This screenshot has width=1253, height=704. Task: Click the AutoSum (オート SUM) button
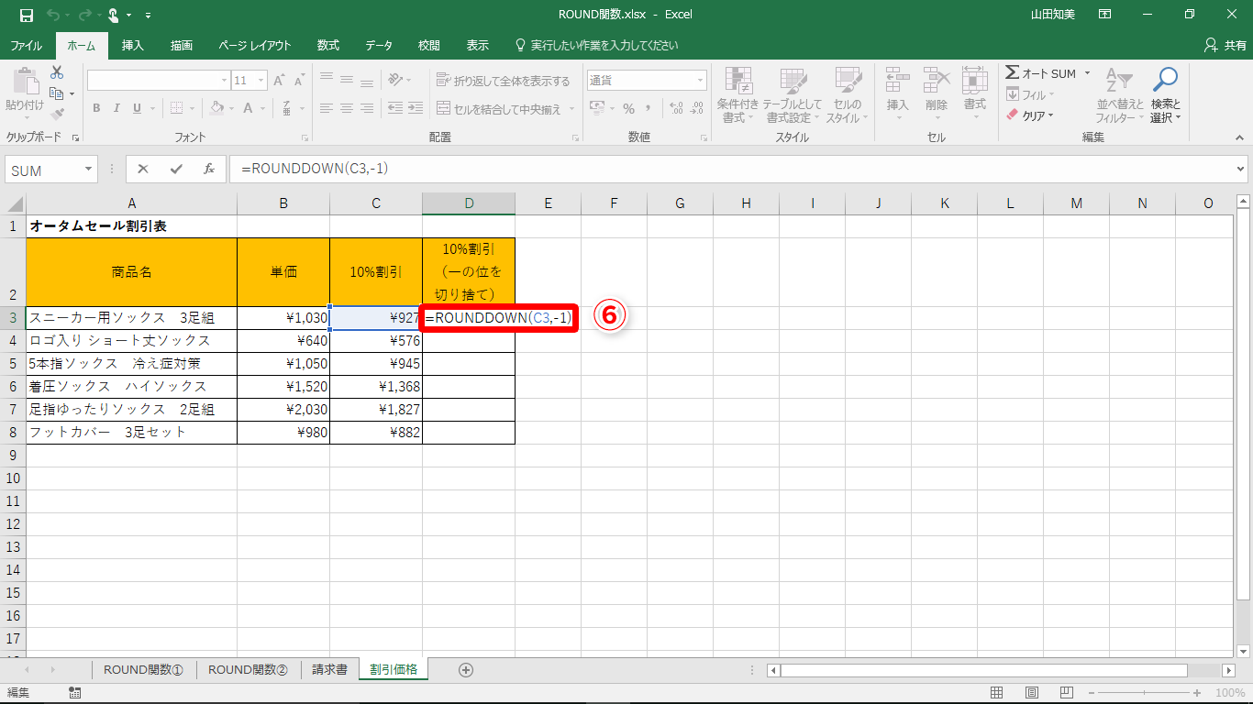(1041, 73)
